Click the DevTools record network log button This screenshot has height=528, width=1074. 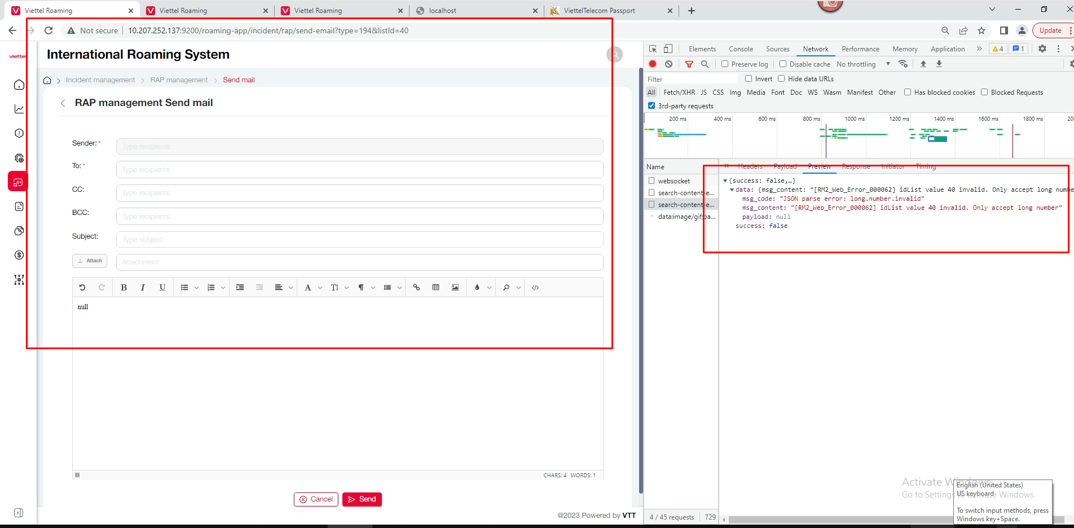coord(653,64)
